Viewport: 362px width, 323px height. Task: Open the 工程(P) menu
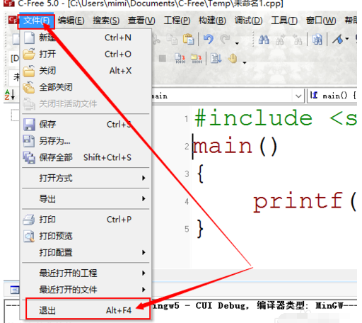tap(177, 21)
